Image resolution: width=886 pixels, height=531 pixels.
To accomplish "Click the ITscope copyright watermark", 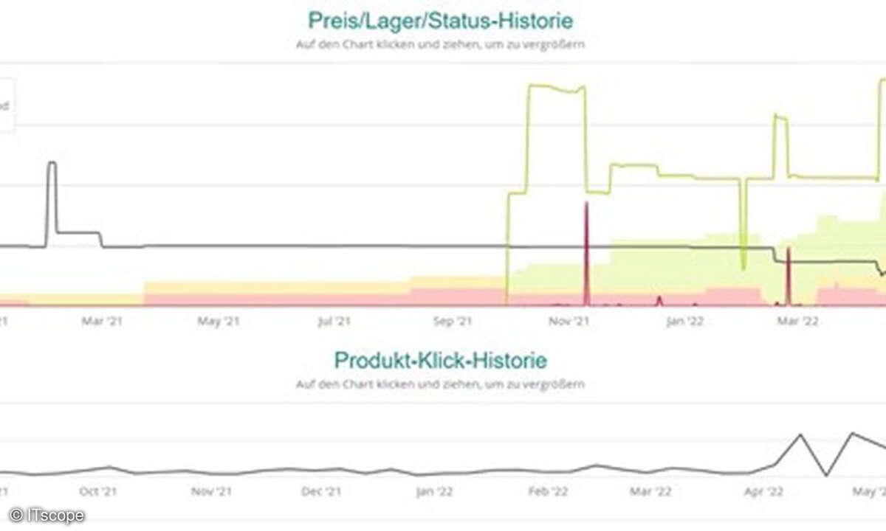I will pos(47,516).
